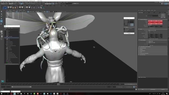Open the viewport Lighting menu
169x95 pixels.
(14, 10)
